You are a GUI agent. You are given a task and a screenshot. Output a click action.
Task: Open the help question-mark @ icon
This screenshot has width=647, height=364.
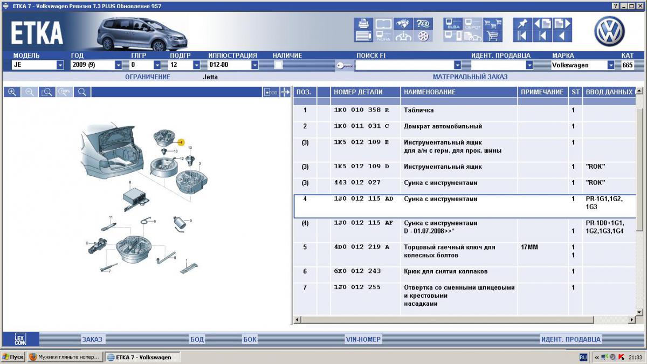coord(423,24)
